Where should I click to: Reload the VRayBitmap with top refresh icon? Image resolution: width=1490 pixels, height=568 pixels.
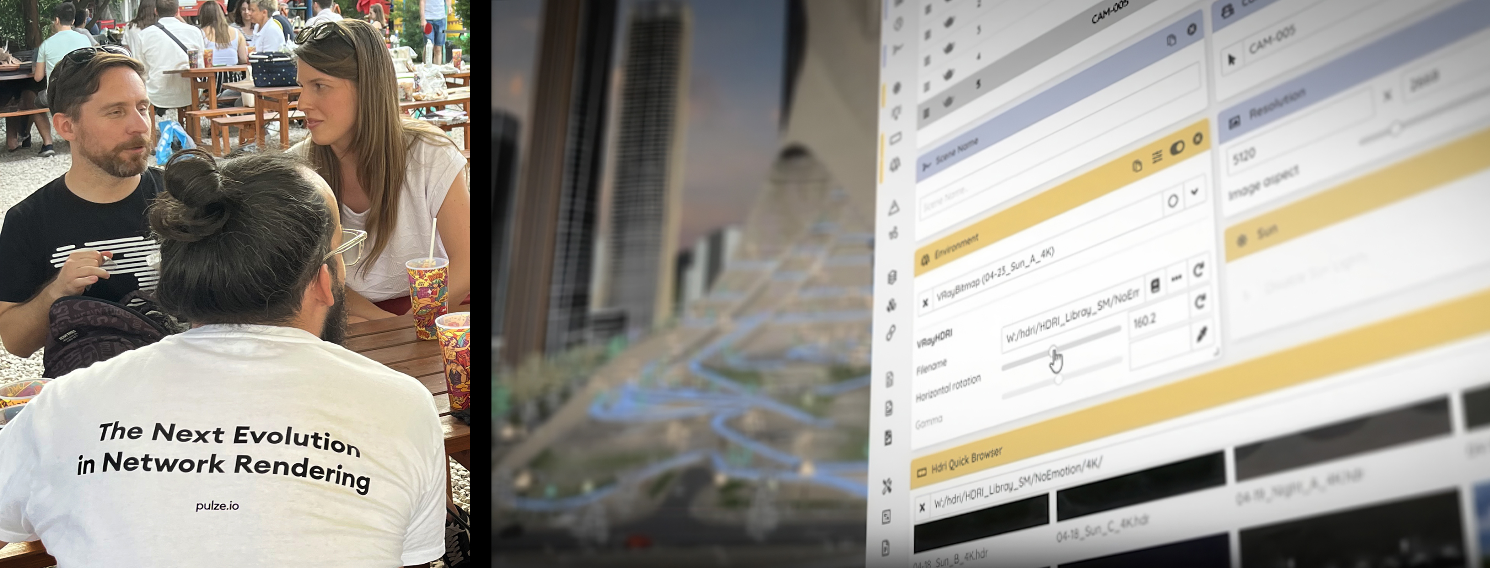[x=1199, y=269]
